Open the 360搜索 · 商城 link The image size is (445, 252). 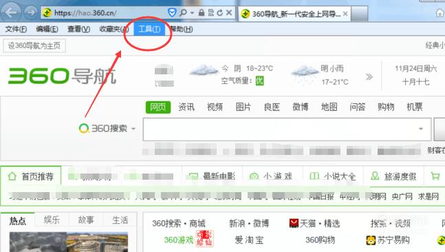[x=179, y=224]
